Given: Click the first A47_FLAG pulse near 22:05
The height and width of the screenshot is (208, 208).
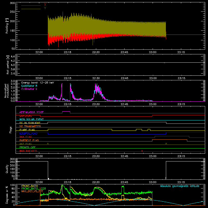Looking at the screenshot, I should pos(48,144).
